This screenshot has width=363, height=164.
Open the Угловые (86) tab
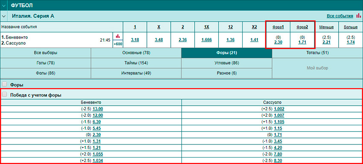tap(227, 63)
